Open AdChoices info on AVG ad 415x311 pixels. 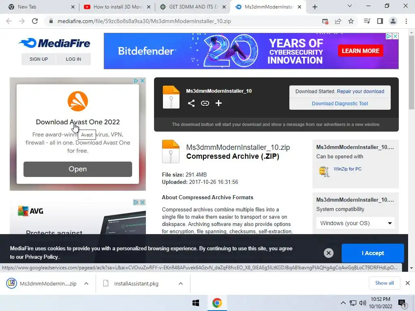[x=136, y=202]
